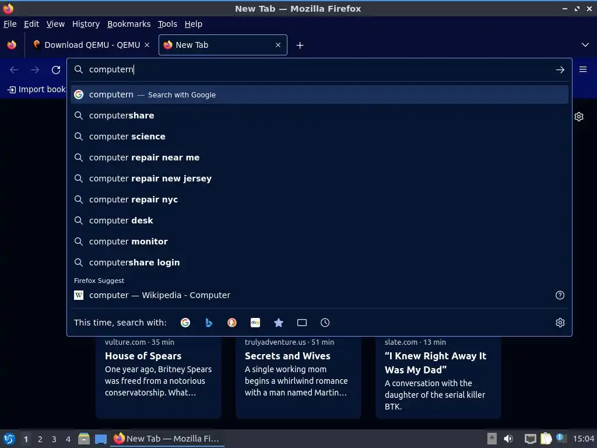This screenshot has width=597, height=448.
Task: Open the History menu
Action: pyautogui.click(x=86, y=24)
